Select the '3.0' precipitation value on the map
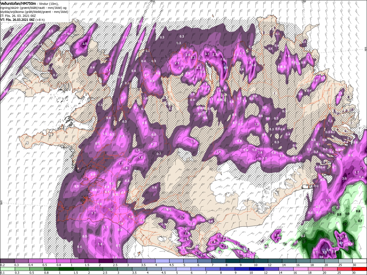The height and width of the screenshot is (275, 367). (344, 178)
